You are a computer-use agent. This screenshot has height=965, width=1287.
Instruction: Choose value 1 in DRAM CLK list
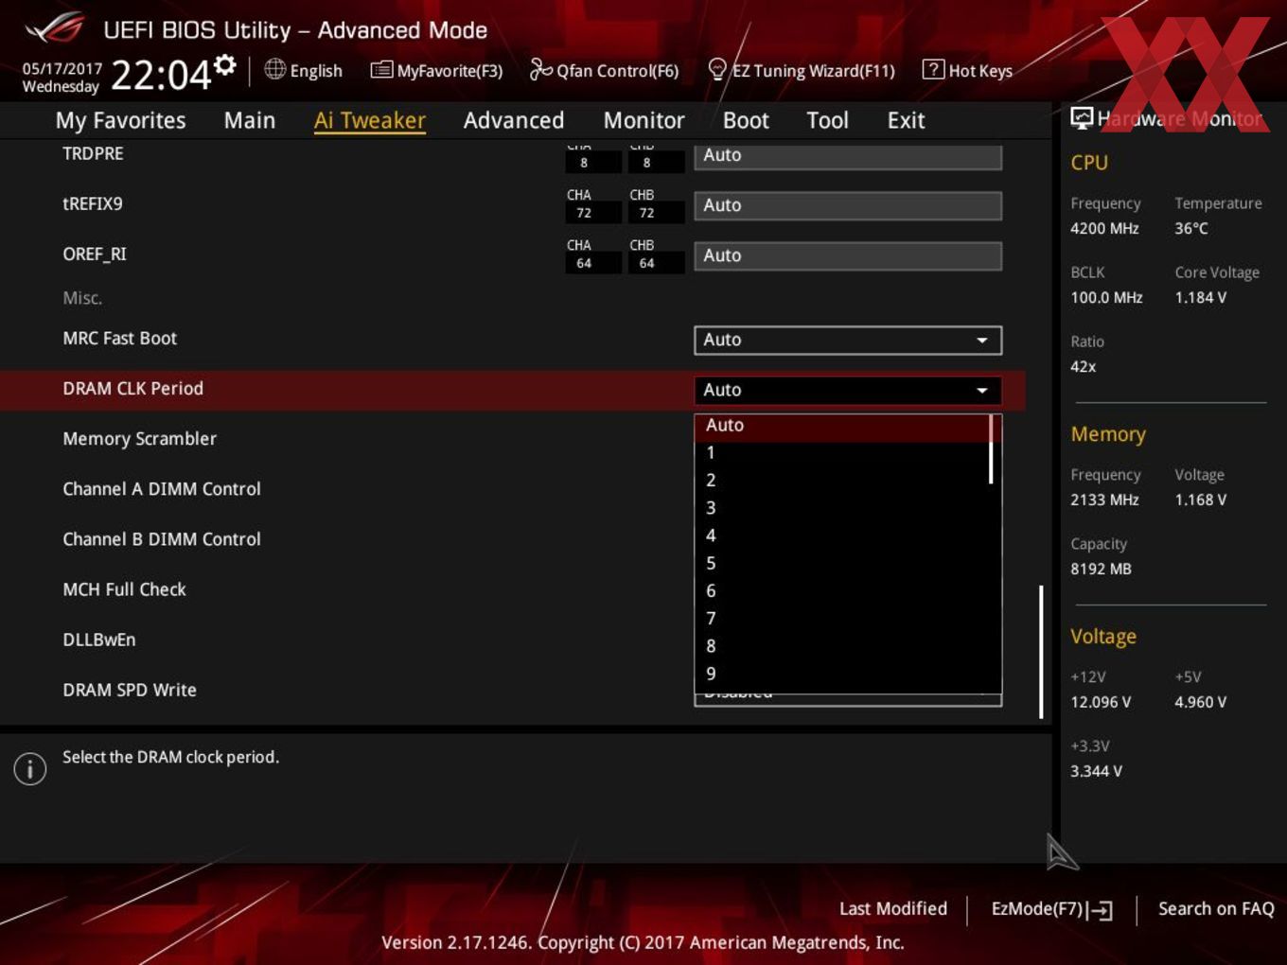point(841,453)
